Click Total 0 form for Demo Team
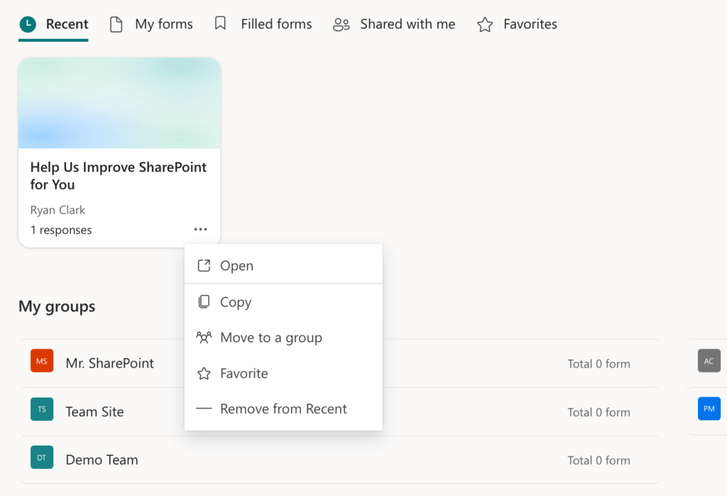727x496 pixels. pyautogui.click(x=598, y=461)
